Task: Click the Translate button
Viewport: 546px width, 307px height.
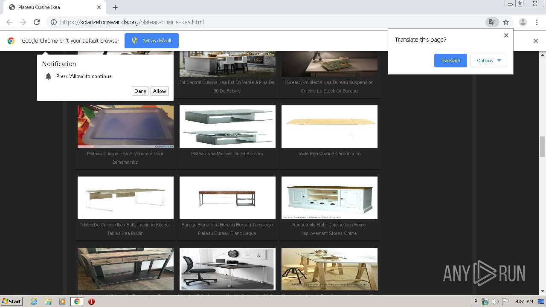Action: [x=450, y=61]
